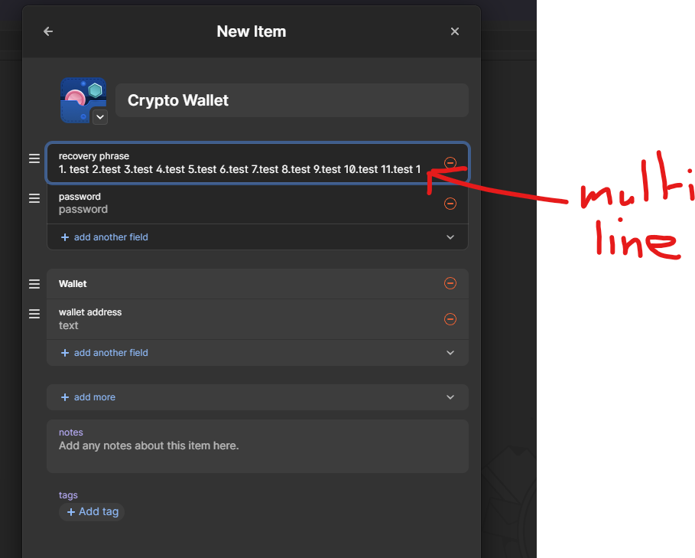Click the Wallet section drag handle
This screenshot has height=558, width=695.
pos(34,284)
